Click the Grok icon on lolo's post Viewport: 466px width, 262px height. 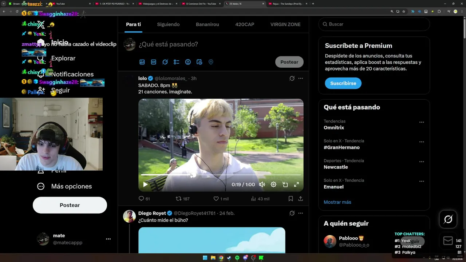pyautogui.click(x=292, y=78)
